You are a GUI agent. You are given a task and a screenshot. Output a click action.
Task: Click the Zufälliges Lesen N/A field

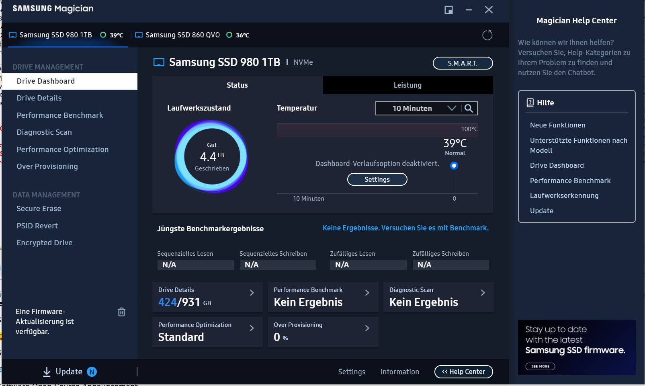(x=368, y=265)
